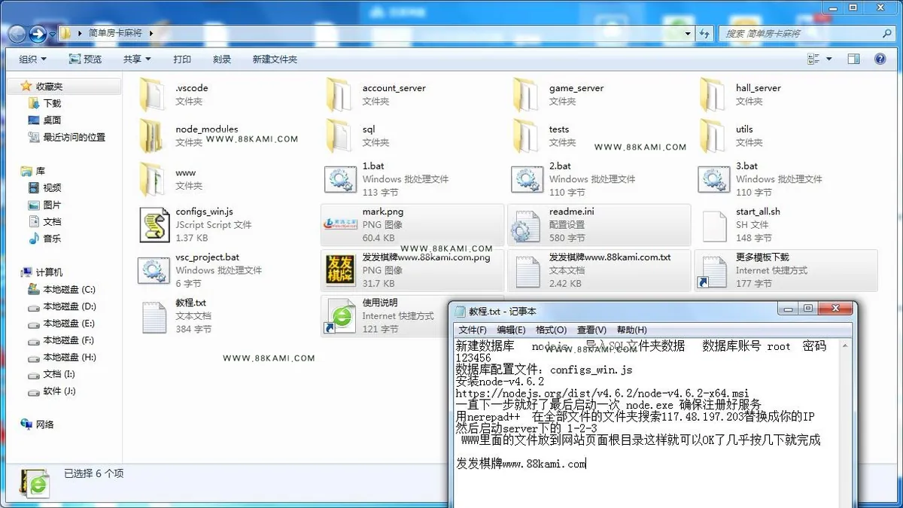Open 本地磁盘 (D:) drive
Screen dimensions: 903x508
point(69,306)
